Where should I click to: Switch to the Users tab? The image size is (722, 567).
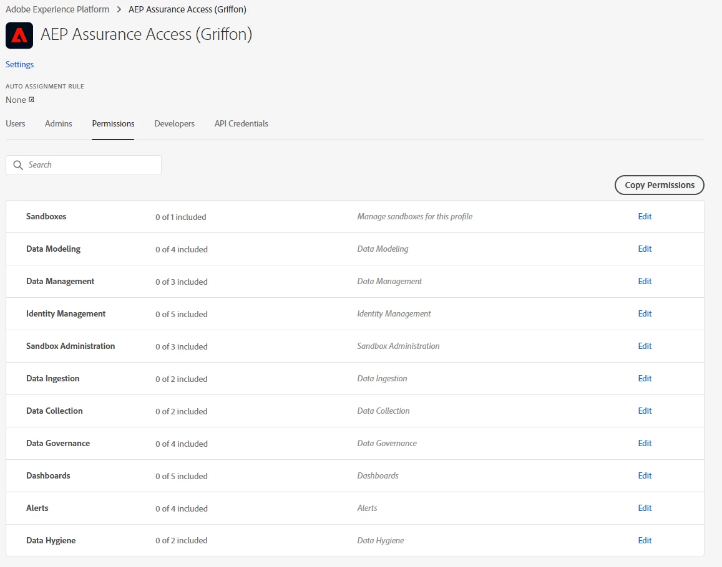(15, 124)
